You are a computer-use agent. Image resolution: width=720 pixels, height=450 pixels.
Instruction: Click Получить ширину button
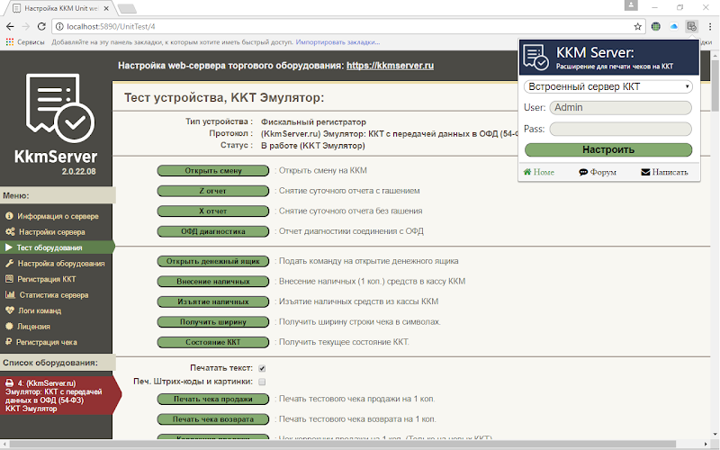tap(213, 322)
